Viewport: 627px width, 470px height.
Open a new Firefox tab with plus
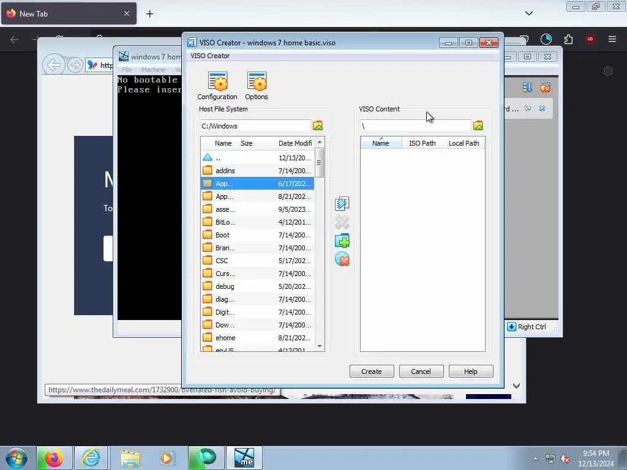click(x=149, y=14)
